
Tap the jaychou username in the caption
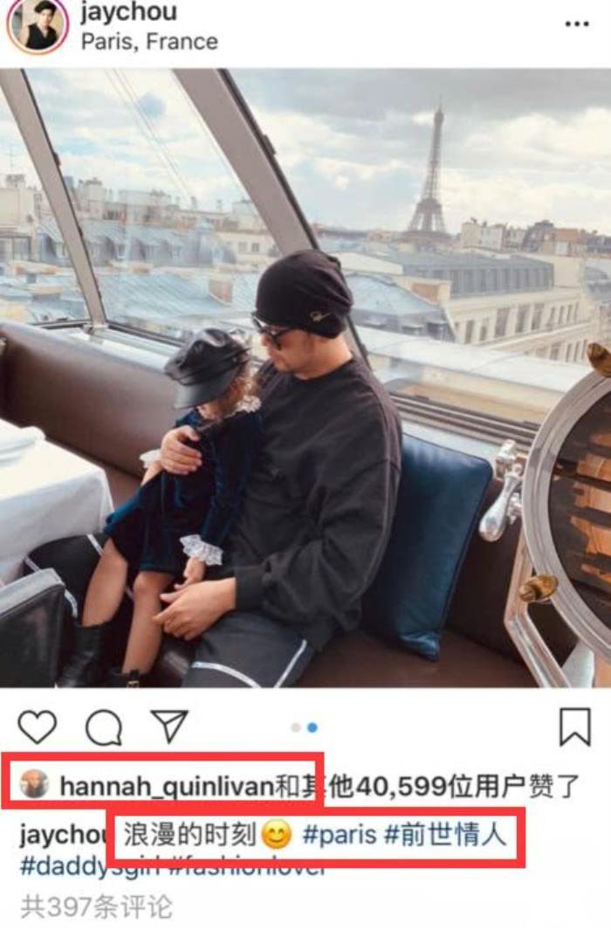[58, 835]
